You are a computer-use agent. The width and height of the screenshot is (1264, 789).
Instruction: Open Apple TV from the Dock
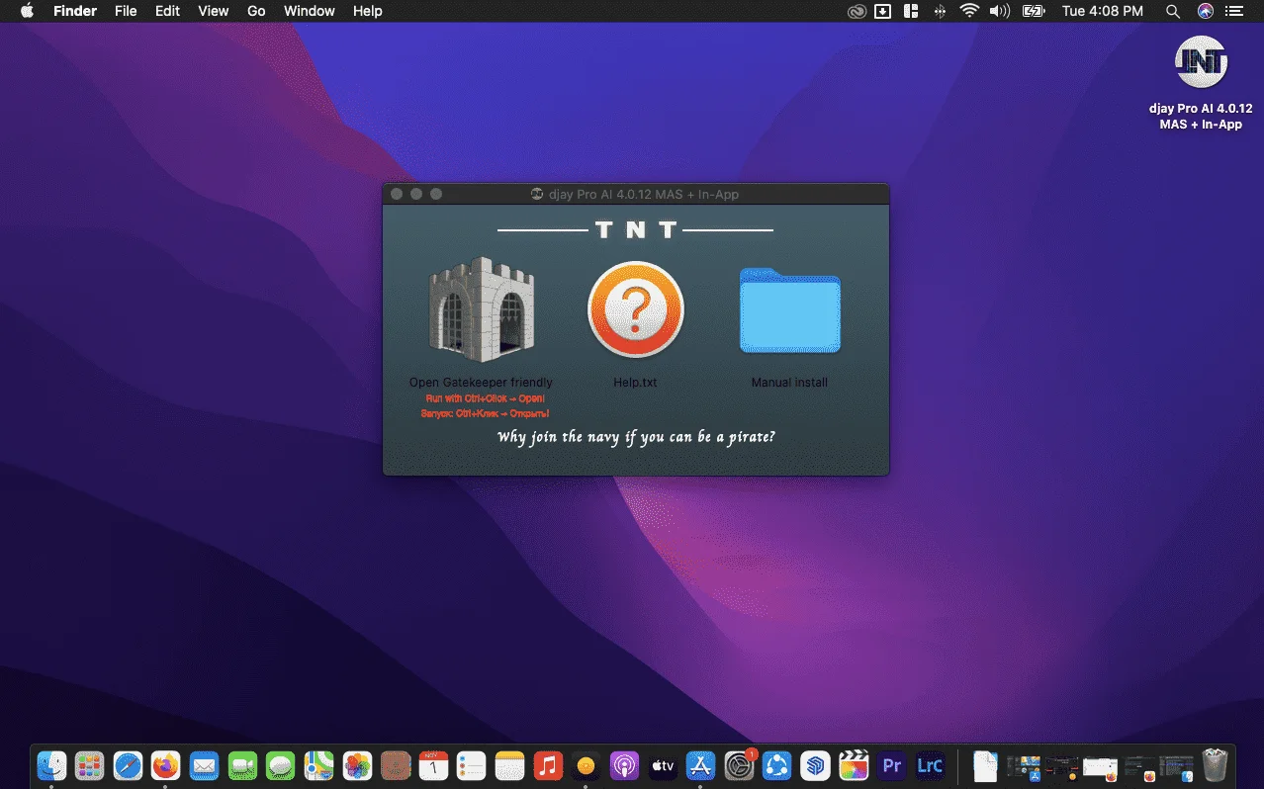point(663,765)
